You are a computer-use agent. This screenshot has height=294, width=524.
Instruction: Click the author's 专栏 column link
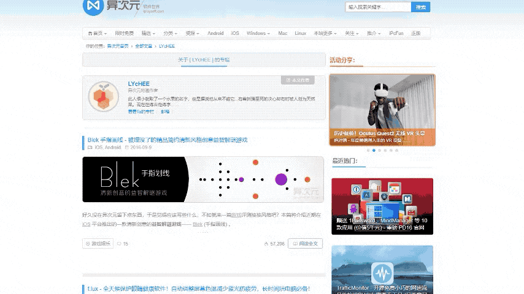point(141,112)
